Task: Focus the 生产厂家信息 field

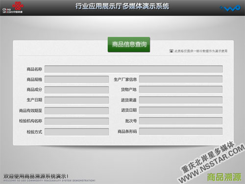Action: click(x=181, y=79)
